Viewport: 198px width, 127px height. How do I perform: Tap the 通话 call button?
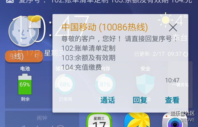point(108,100)
